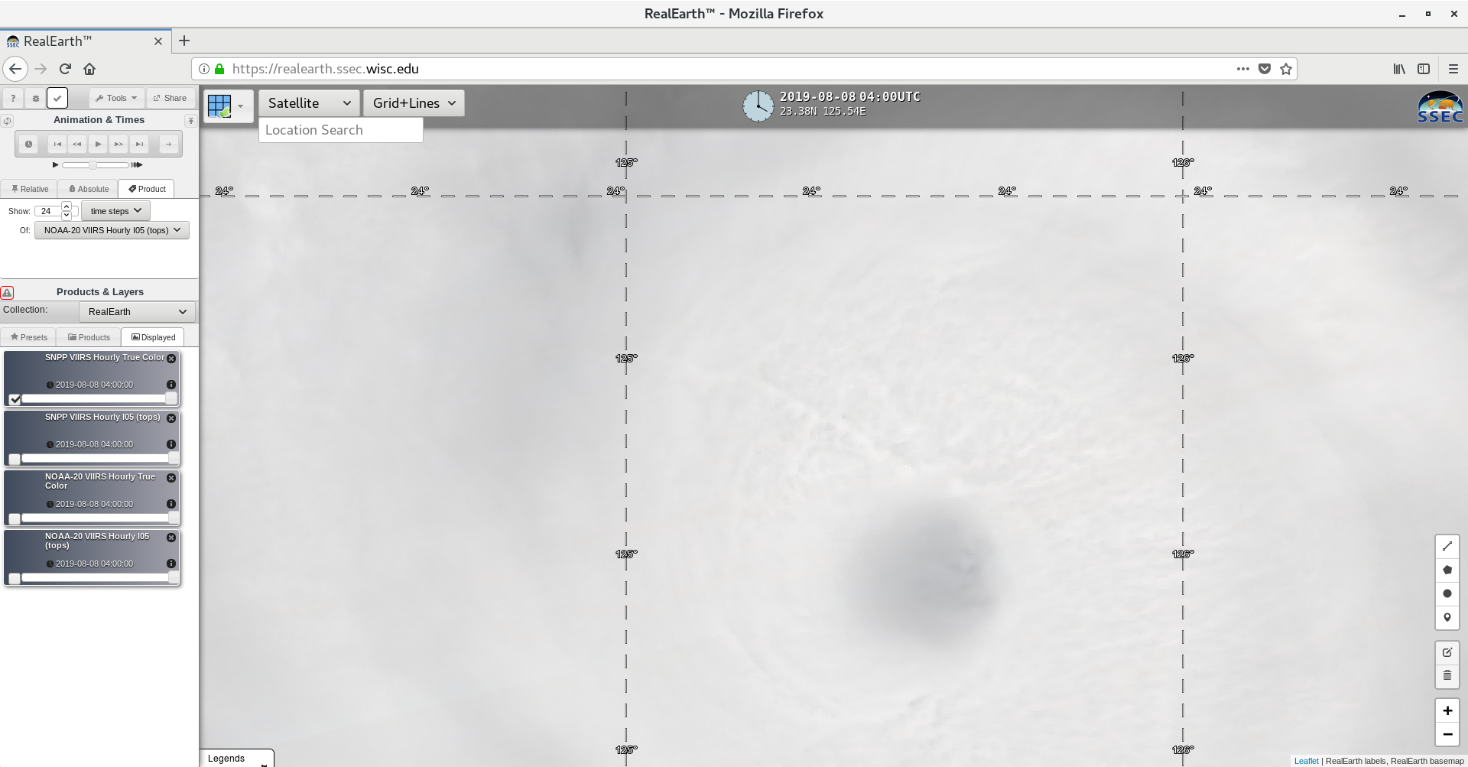Click the Share button
The width and height of the screenshot is (1468, 767).
click(x=170, y=98)
